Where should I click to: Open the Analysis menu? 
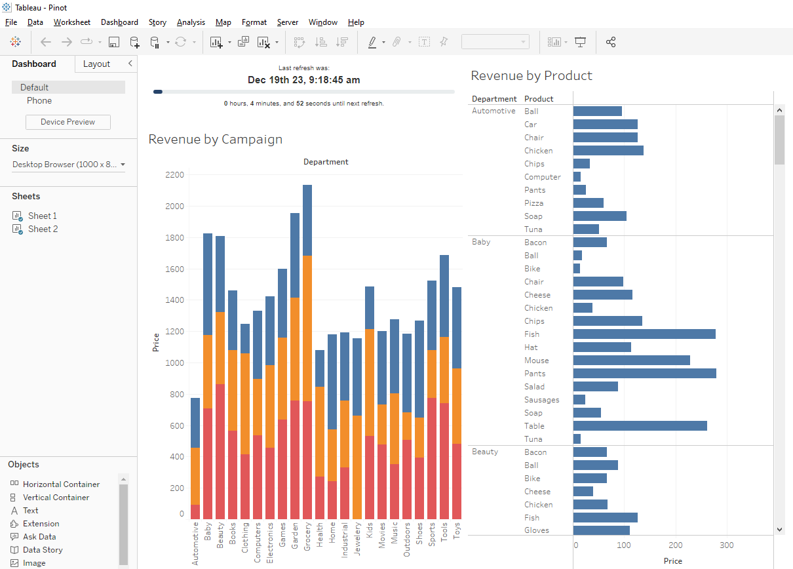click(x=191, y=22)
